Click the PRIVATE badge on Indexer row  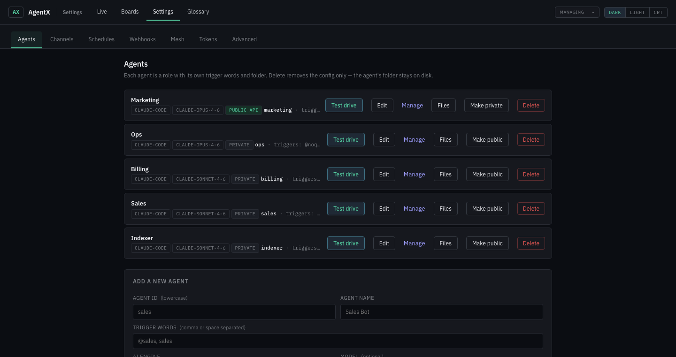point(245,248)
